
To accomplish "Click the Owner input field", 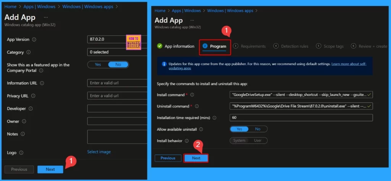I will [x=117, y=121].
